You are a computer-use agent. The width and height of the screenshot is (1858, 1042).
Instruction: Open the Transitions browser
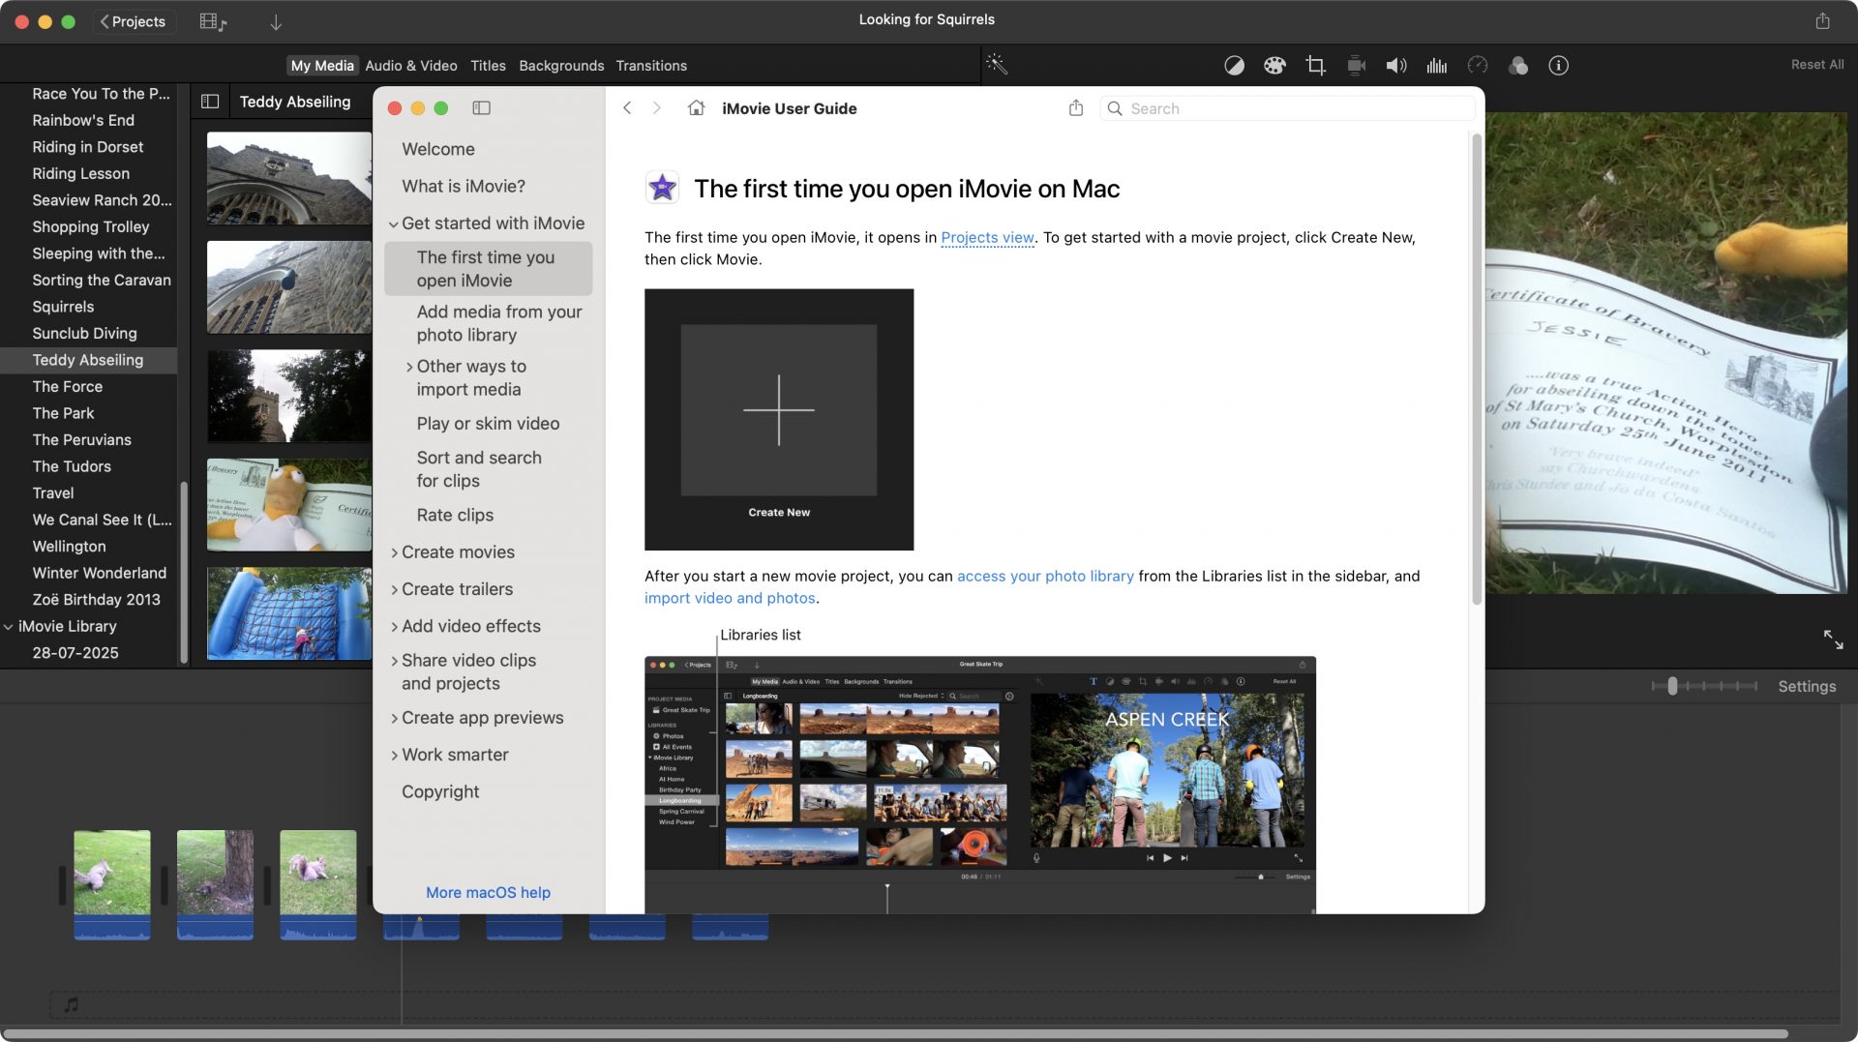coord(651,65)
